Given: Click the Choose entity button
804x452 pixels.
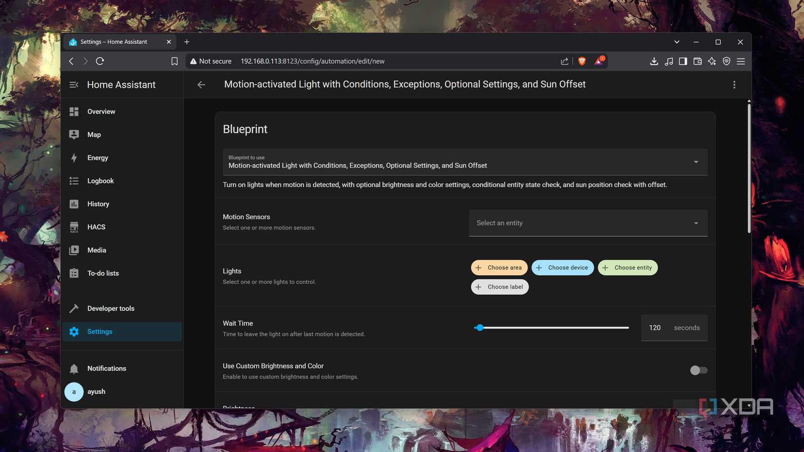Looking at the screenshot, I should click(628, 267).
